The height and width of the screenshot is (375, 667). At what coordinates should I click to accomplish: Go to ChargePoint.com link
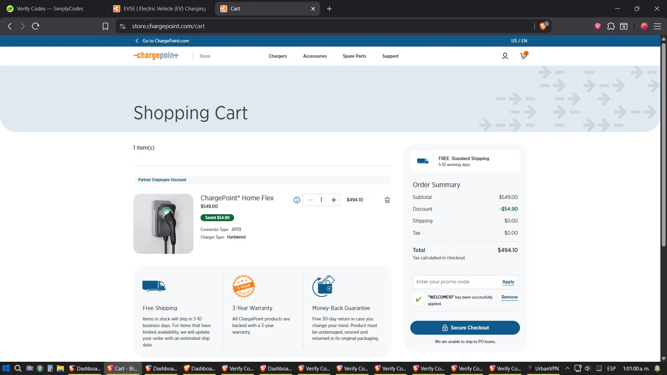(162, 40)
